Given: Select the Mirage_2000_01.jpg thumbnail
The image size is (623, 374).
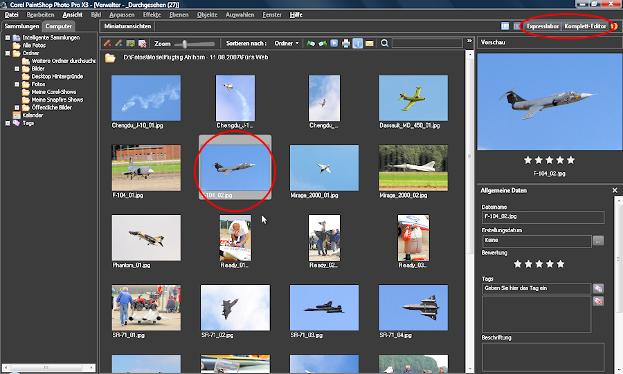Looking at the screenshot, I should pyautogui.click(x=324, y=168).
